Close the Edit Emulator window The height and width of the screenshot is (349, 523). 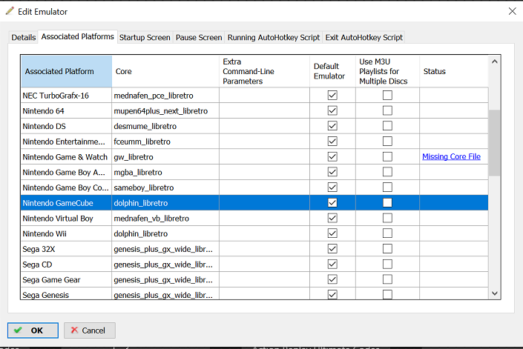[513, 11]
